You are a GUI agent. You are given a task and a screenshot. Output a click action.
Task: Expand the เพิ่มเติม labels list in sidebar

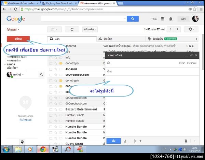click(12, 68)
